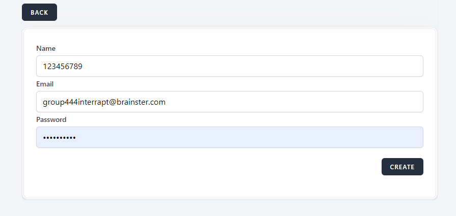The image size is (456, 216).
Task: Focus the Name input field
Action: tap(229, 66)
